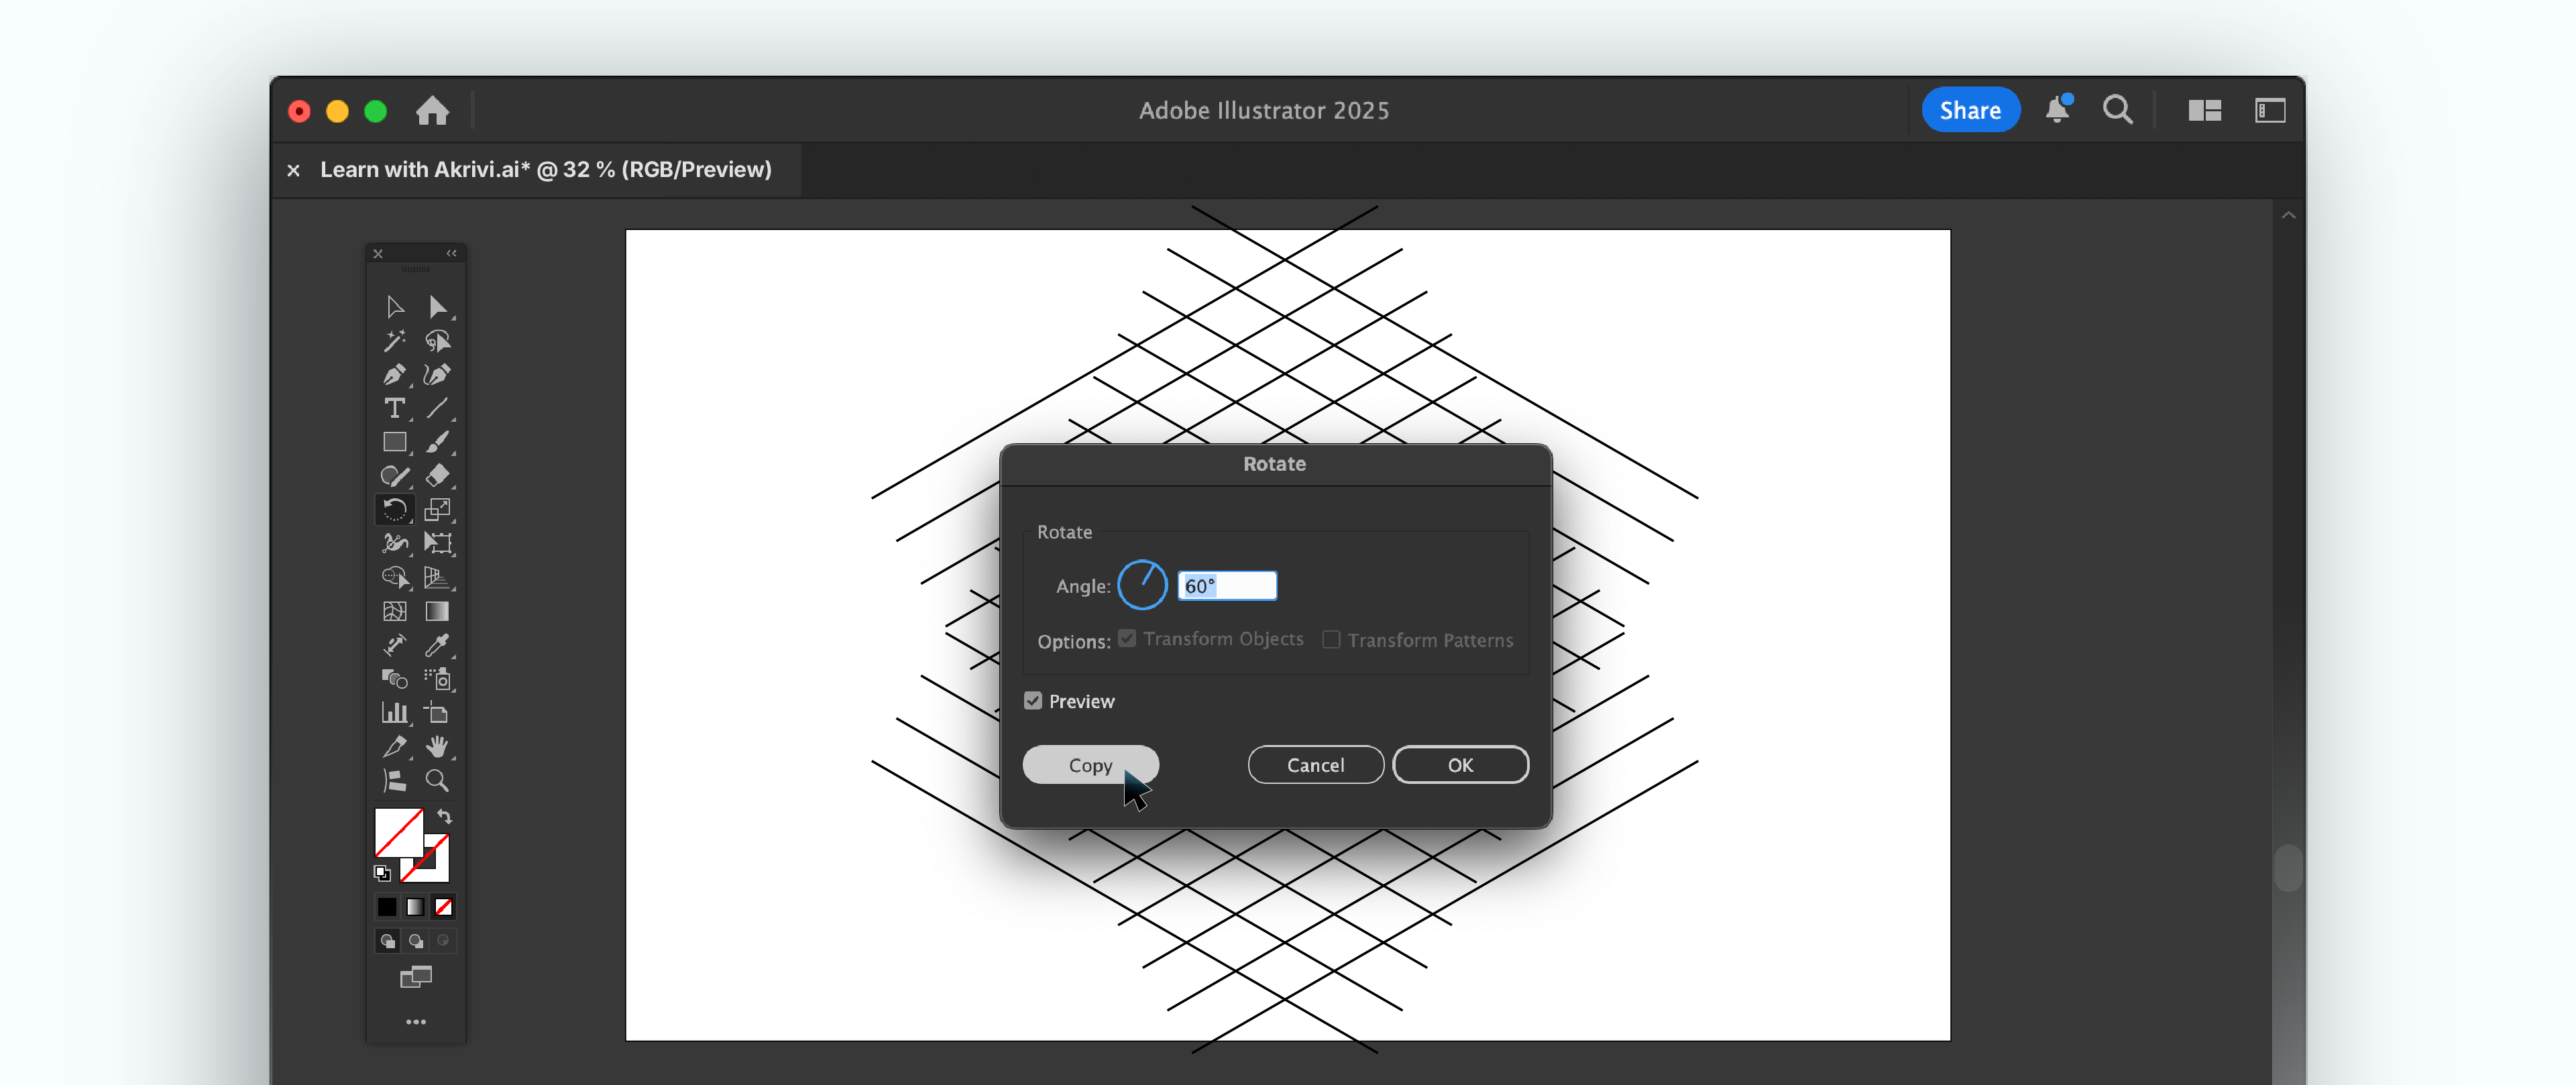
Task: Close the floating toolbar panel
Action: [x=378, y=254]
